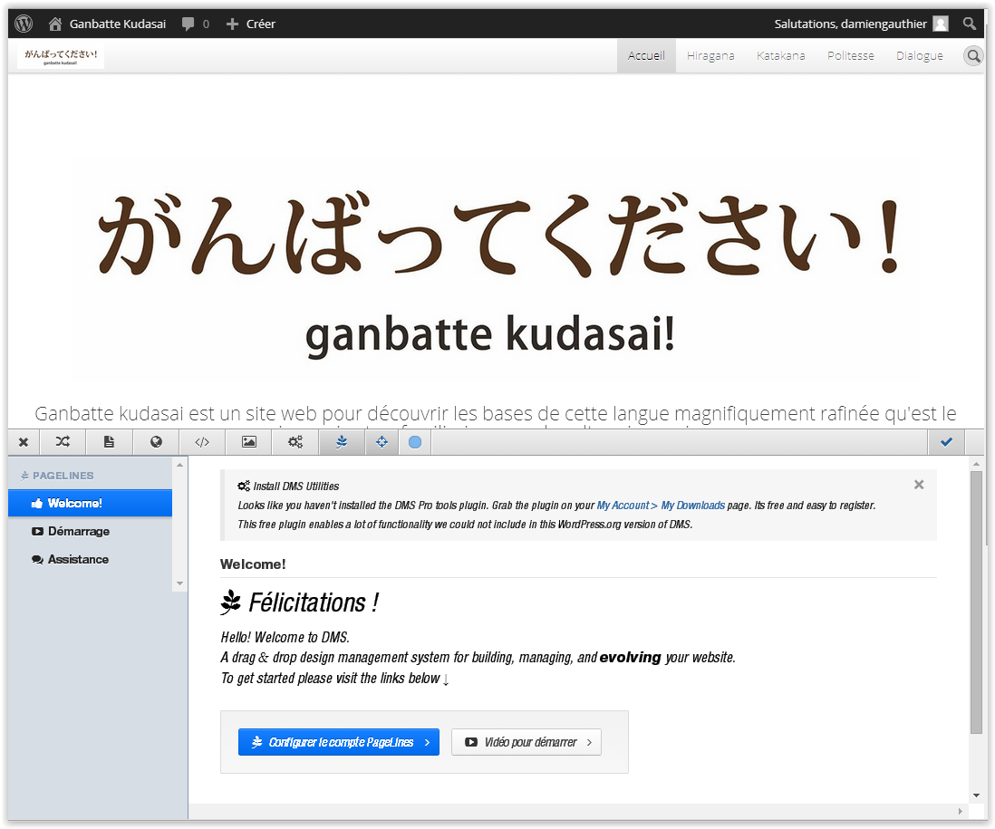Click Configurer le compte PageLines button
995x829 pixels.
pos(338,742)
